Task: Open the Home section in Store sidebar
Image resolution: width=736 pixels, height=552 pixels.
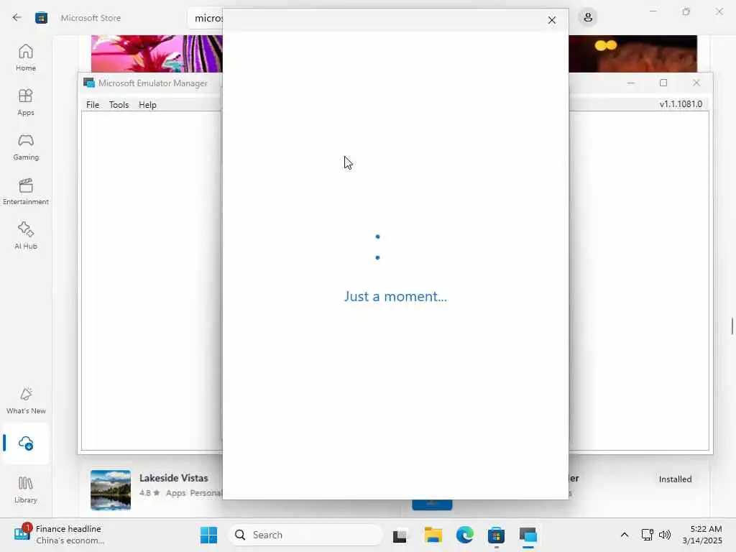Action: [x=26, y=57]
